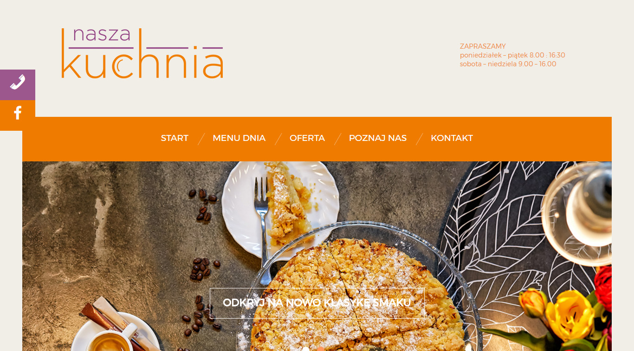Select the white slider dot under the banner
The height and width of the screenshot is (351, 634).
305,349
